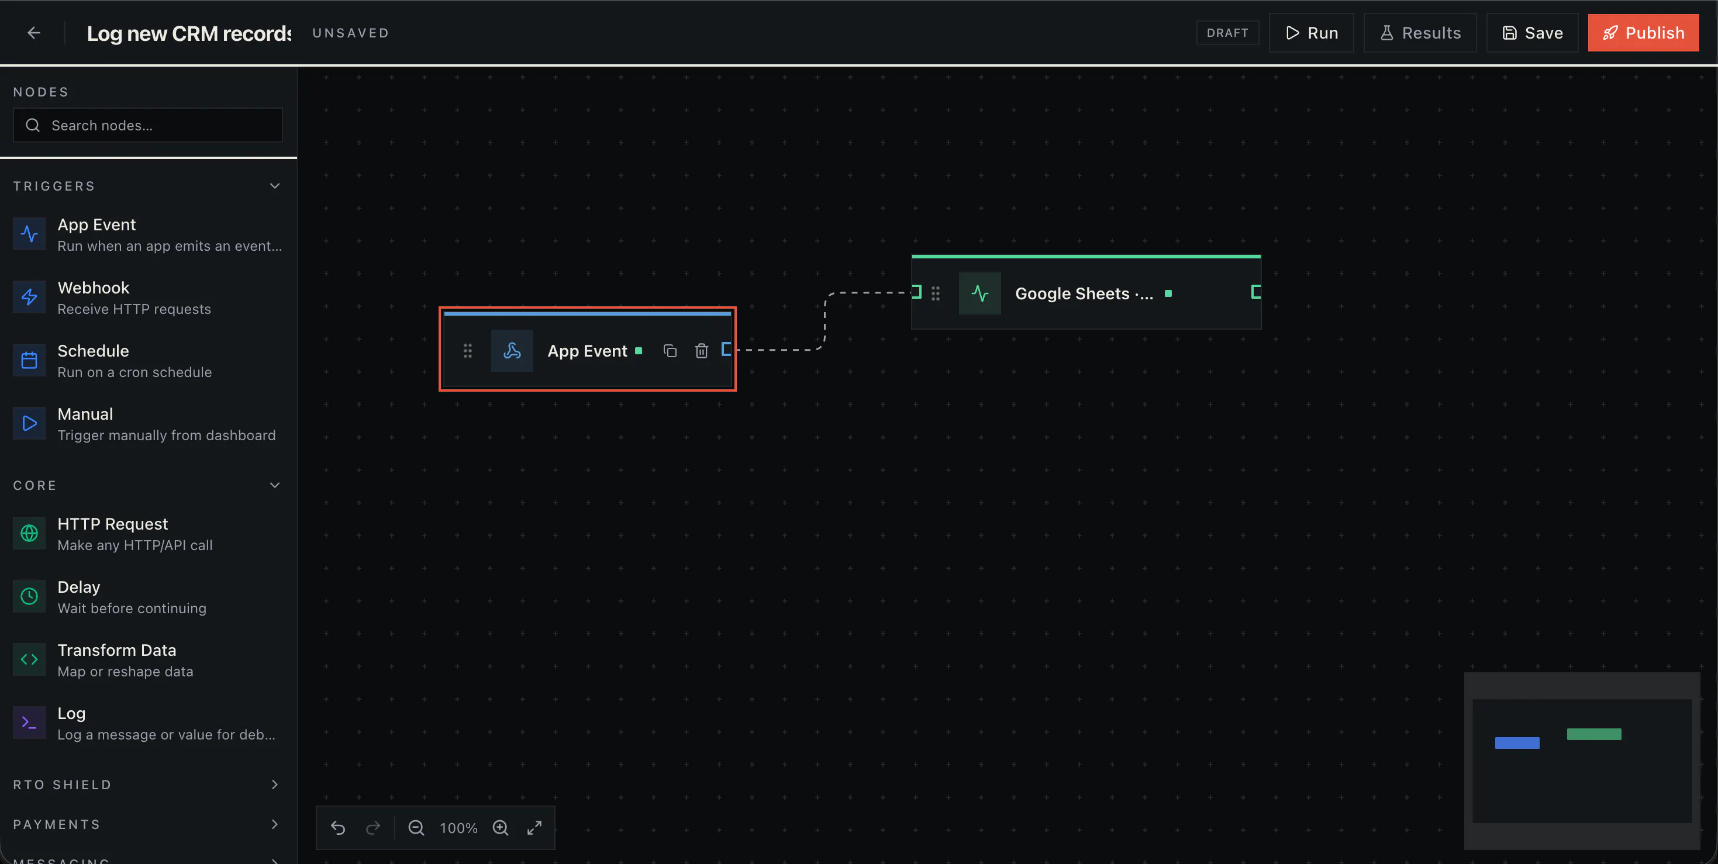Open the Results panel
The image size is (1718, 864).
pos(1420,33)
